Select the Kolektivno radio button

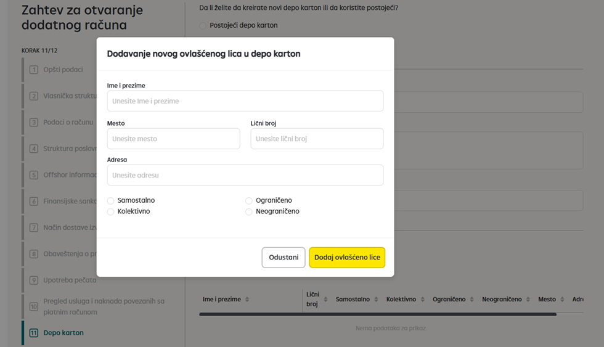point(110,211)
